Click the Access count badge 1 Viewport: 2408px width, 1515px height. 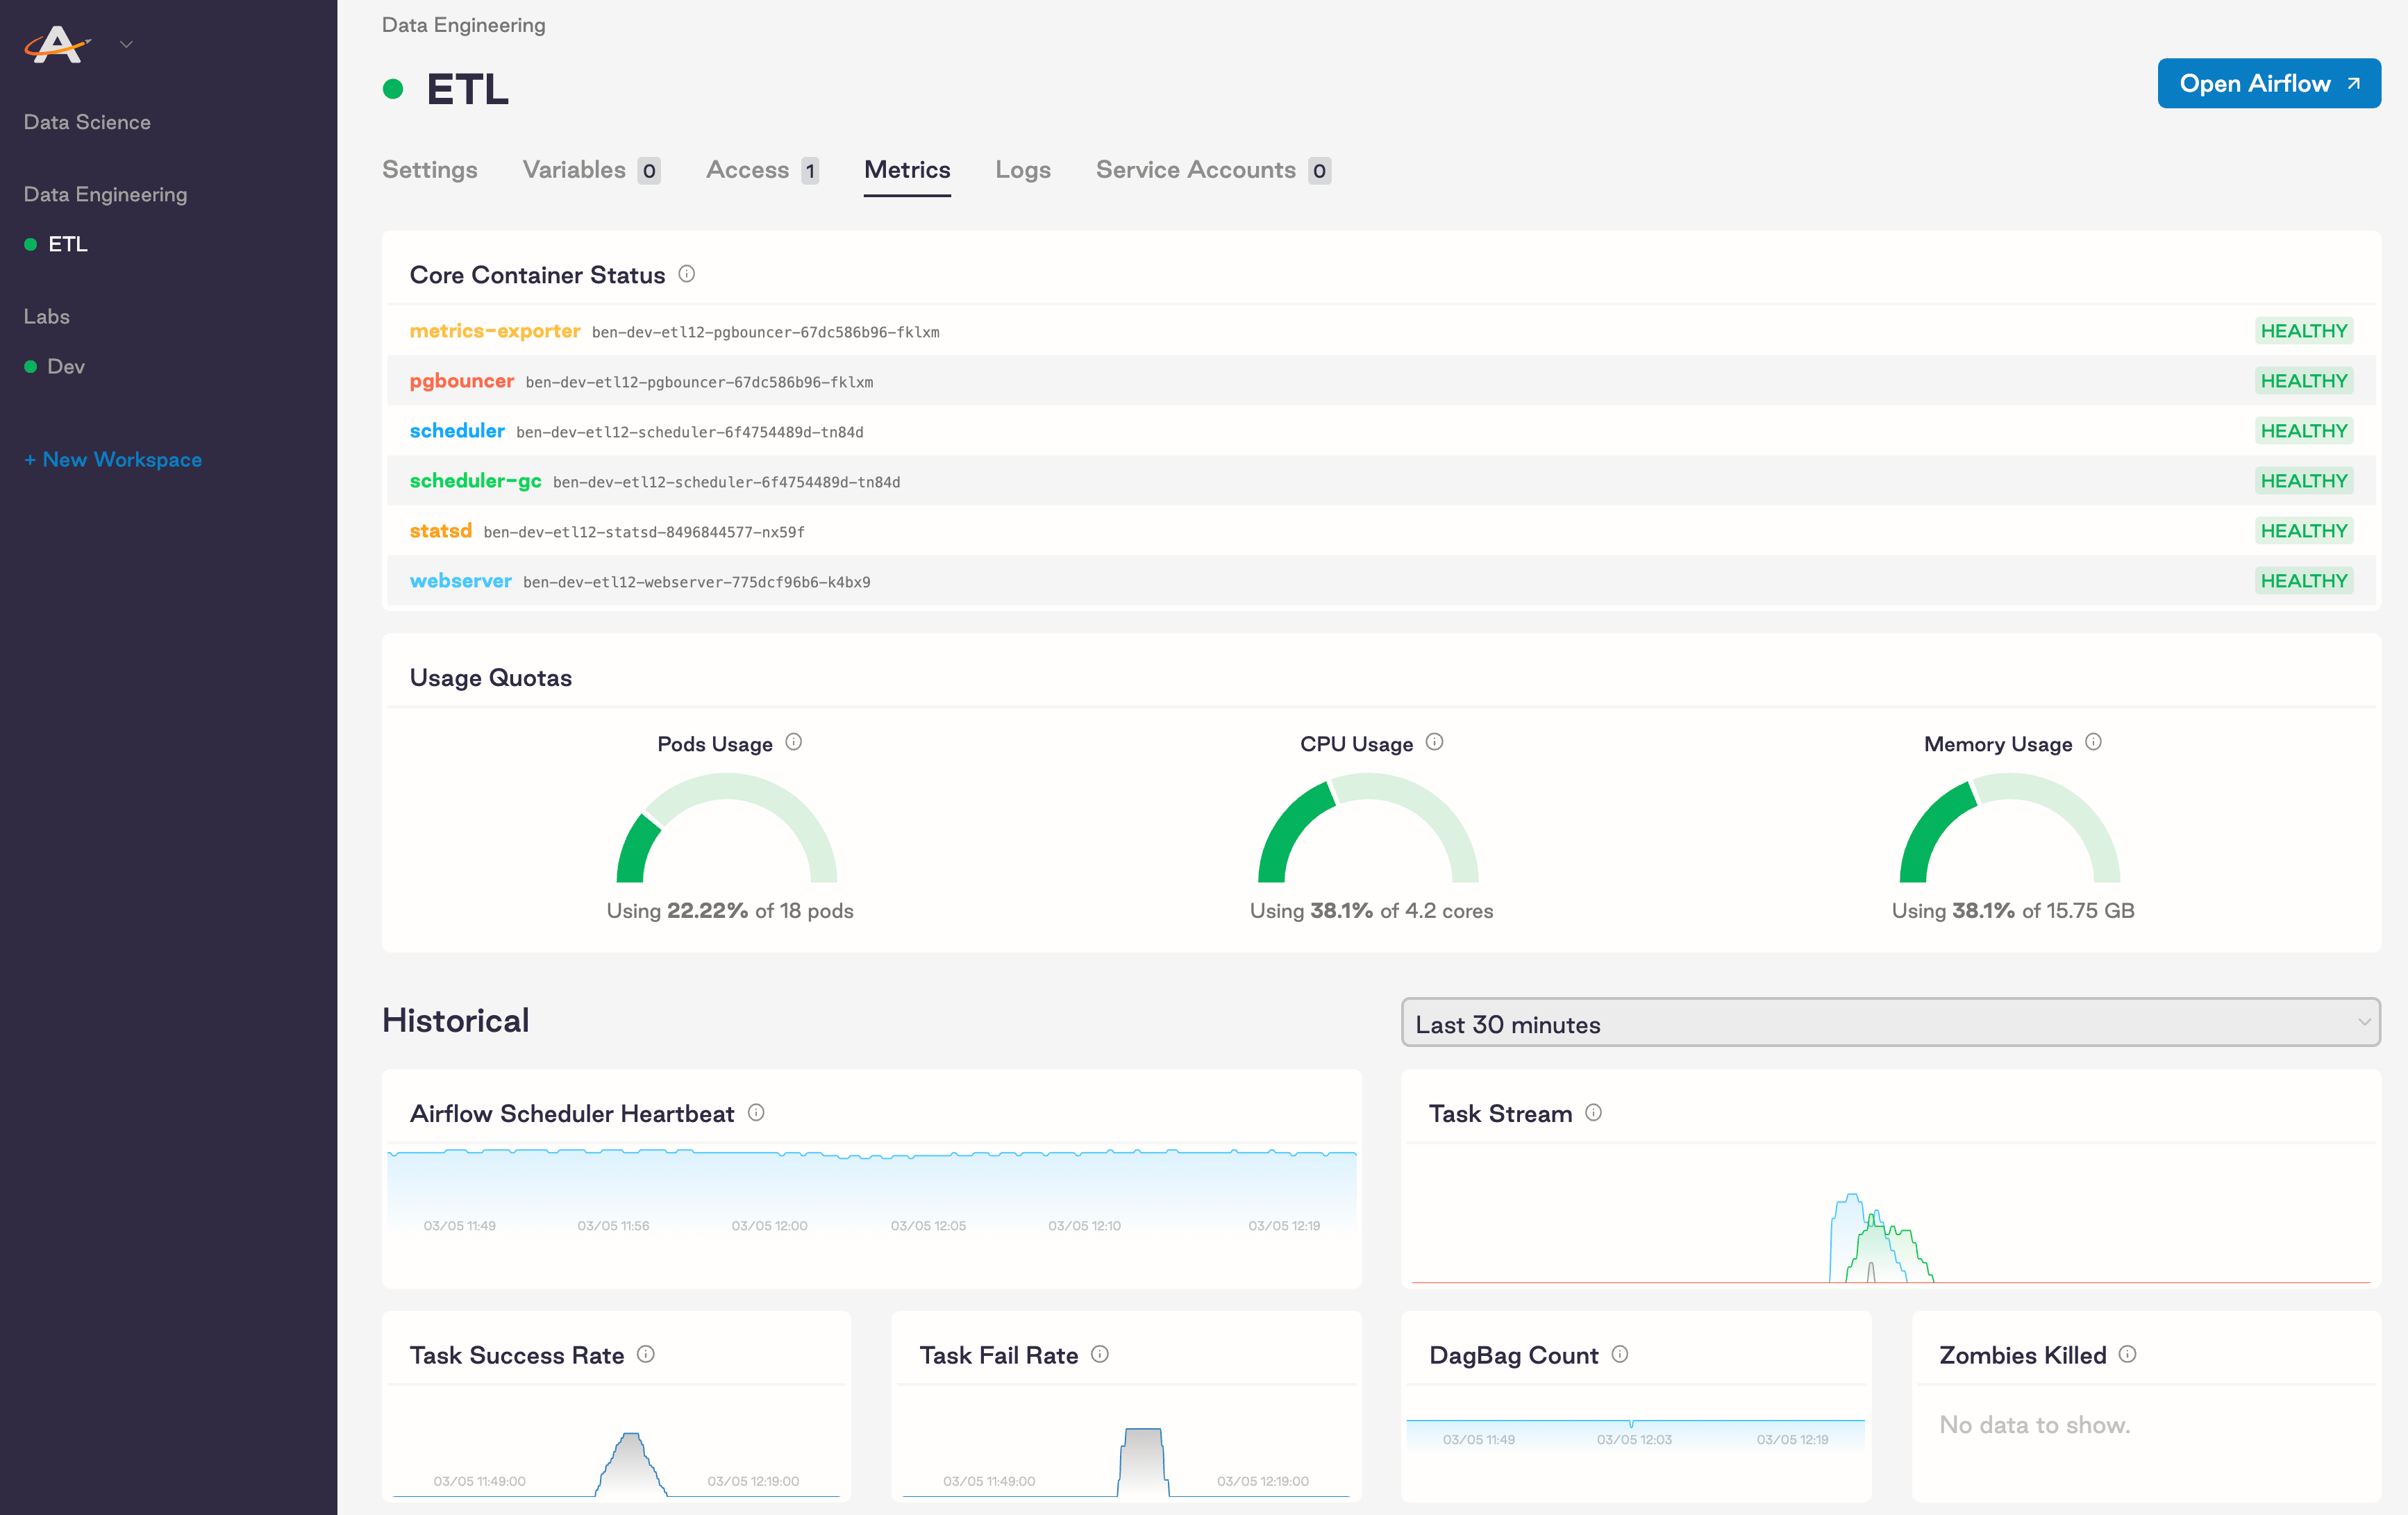810,171
